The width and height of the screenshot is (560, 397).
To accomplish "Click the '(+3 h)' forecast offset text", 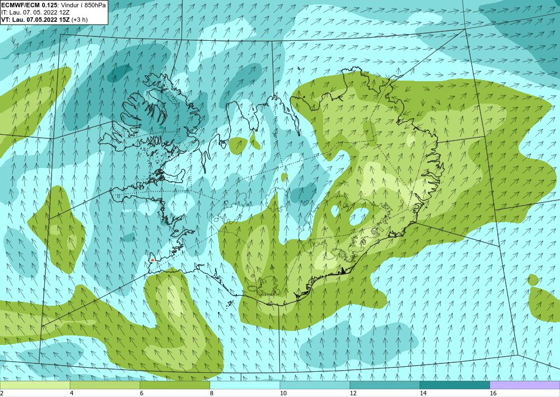I will point(80,19).
